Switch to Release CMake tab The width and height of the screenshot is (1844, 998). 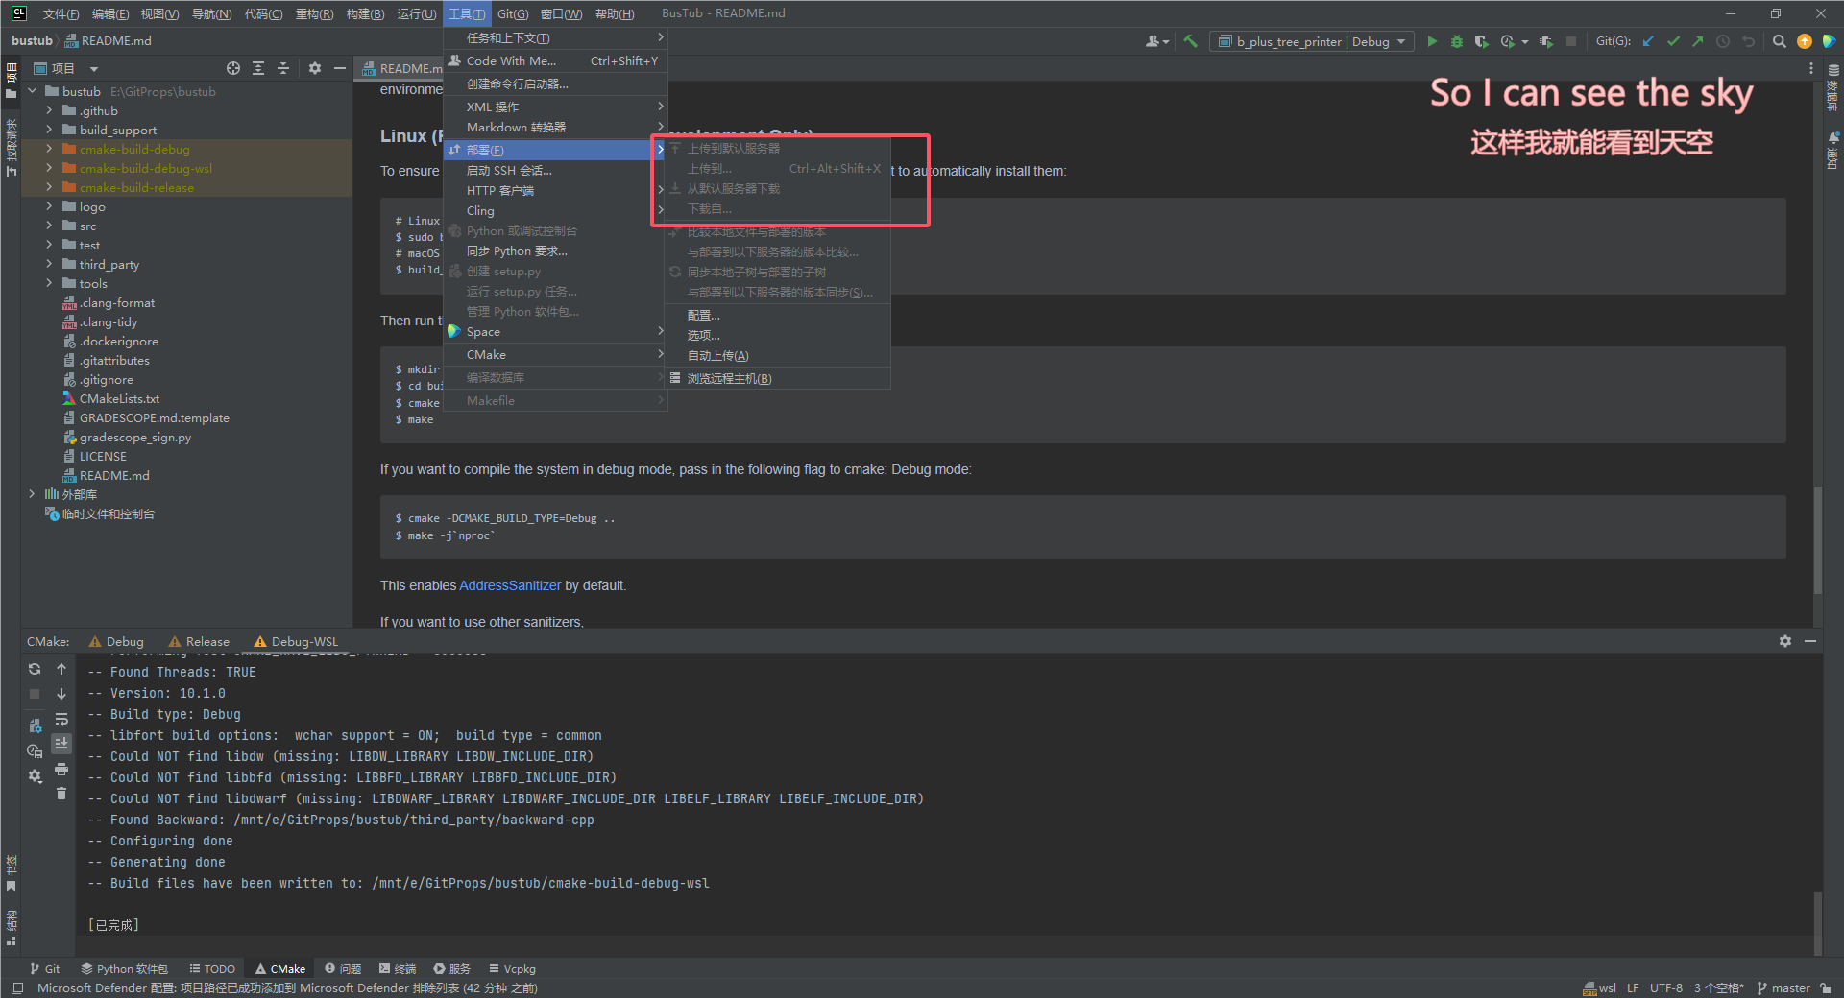(x=199, y=641)
